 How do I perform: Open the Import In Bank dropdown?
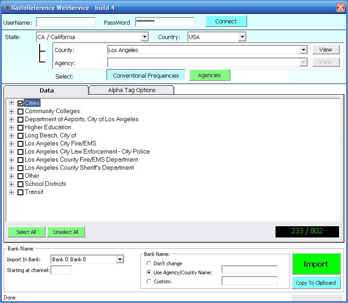click(120, 259)
